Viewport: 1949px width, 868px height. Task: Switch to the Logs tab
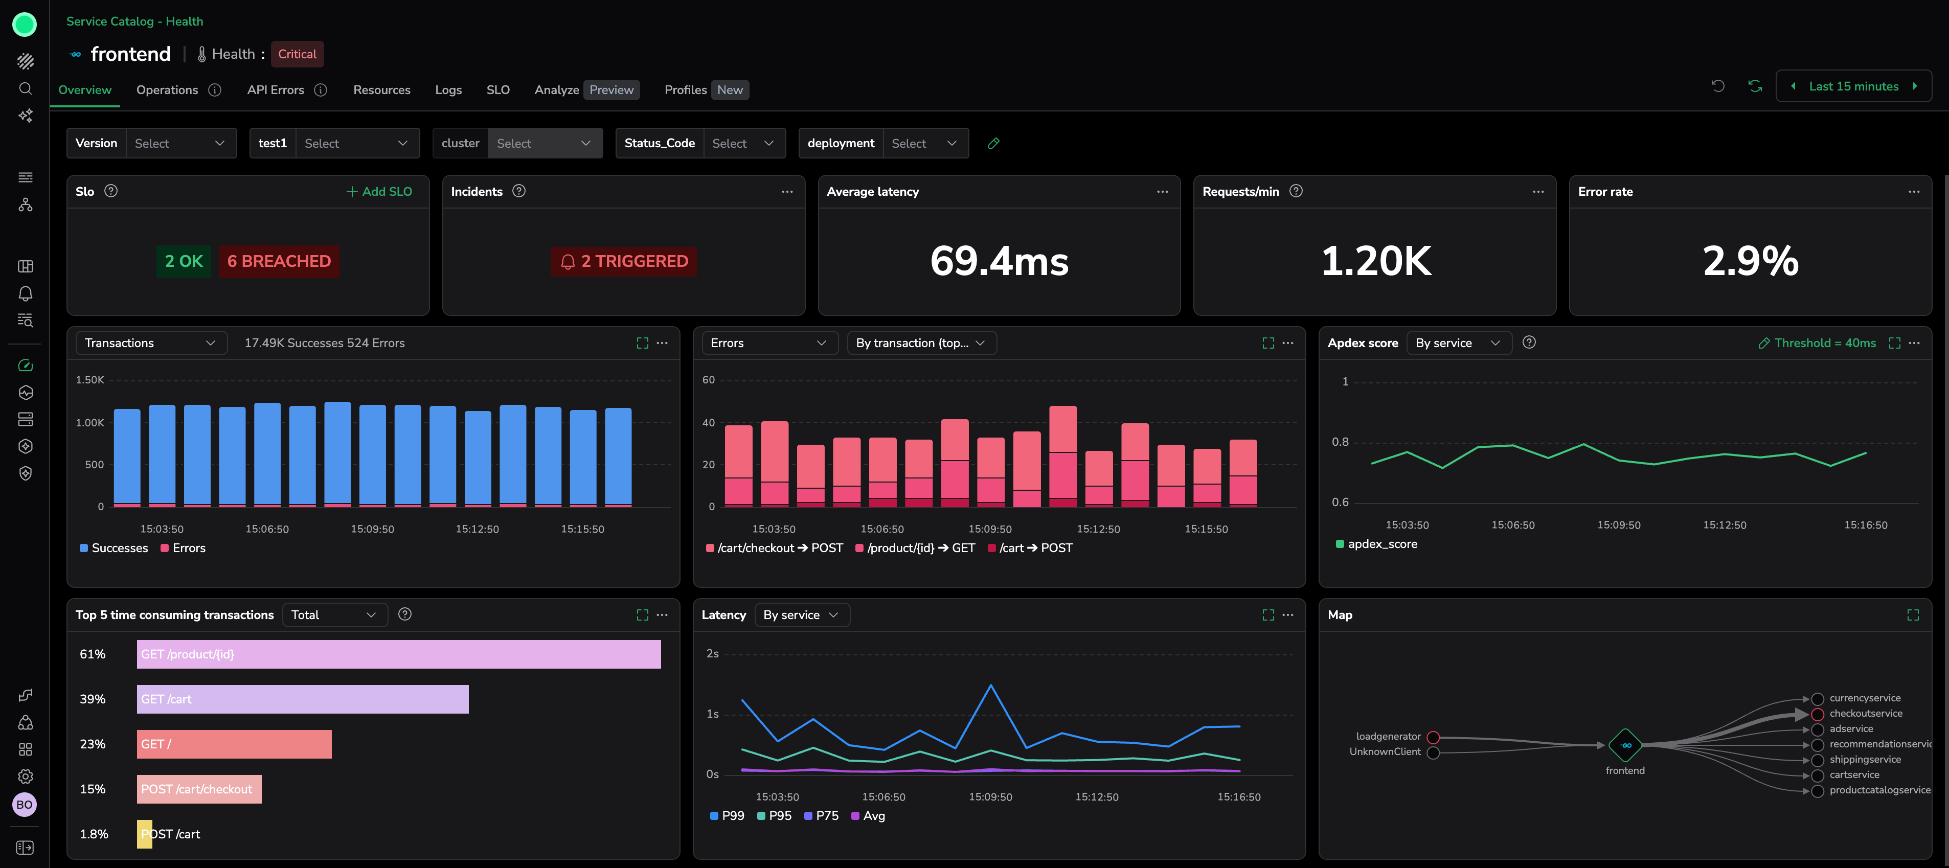(448, 90)
